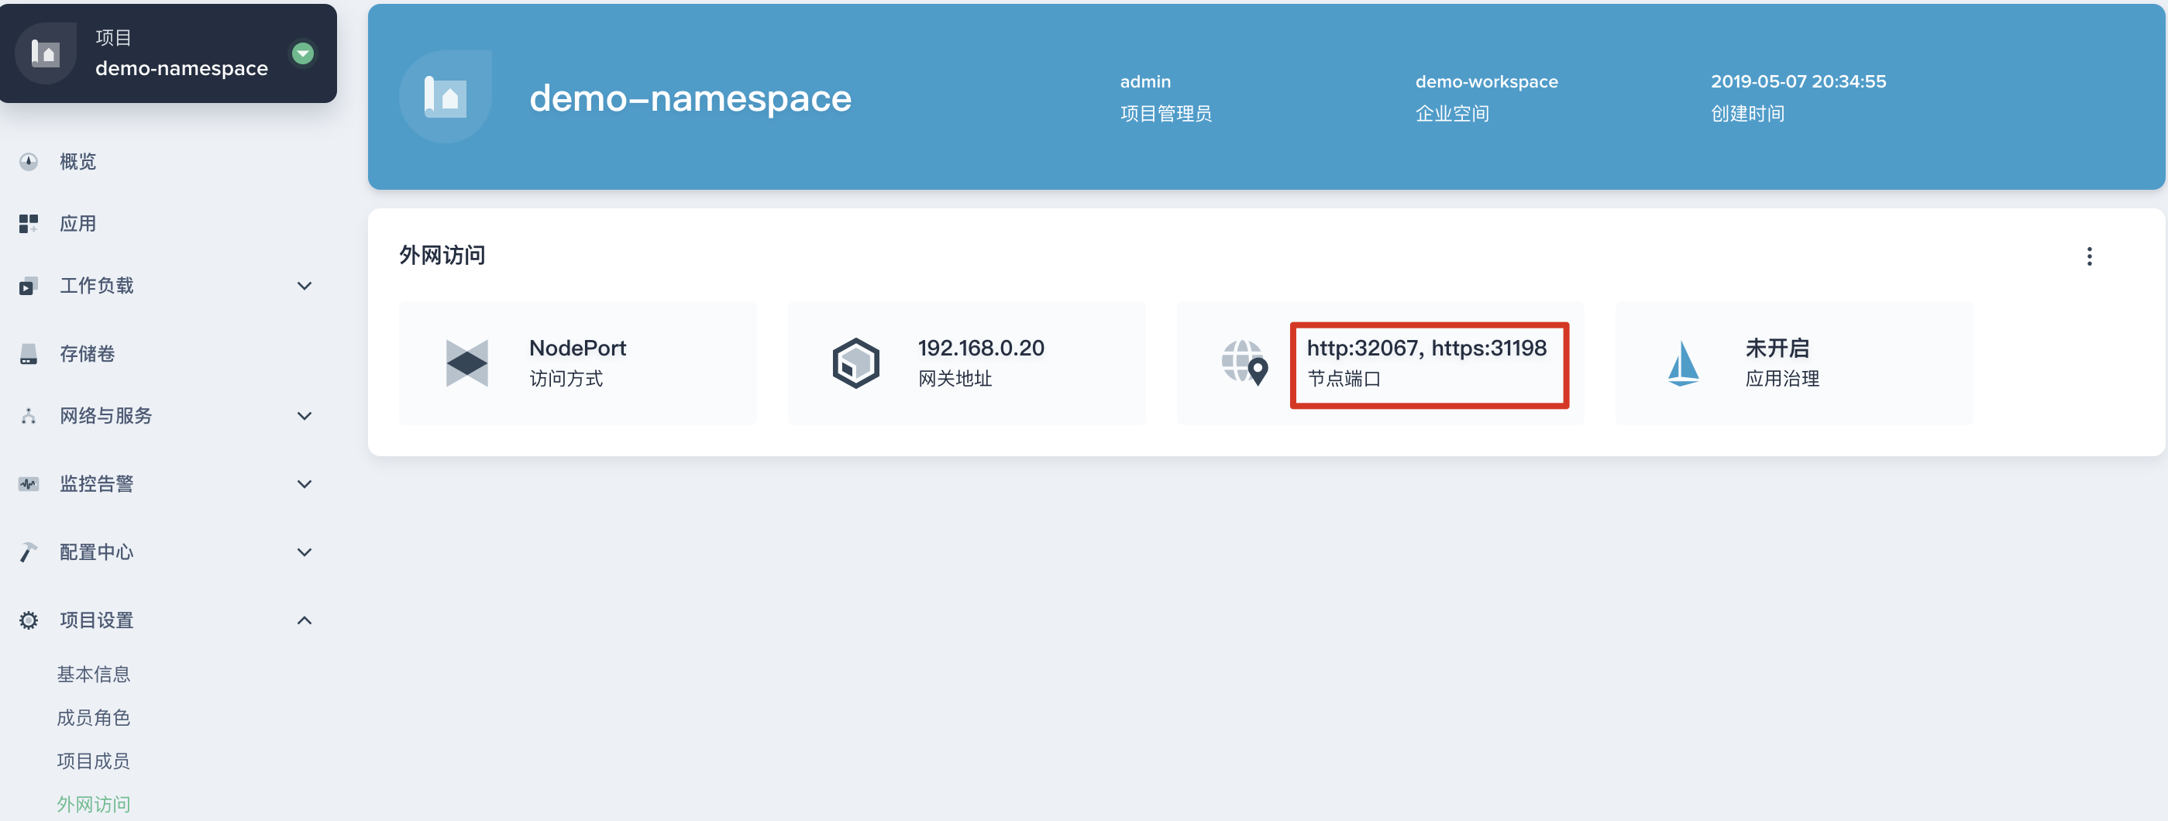Click the 项目管理员 label under admin

click(x=1165, y=114)
